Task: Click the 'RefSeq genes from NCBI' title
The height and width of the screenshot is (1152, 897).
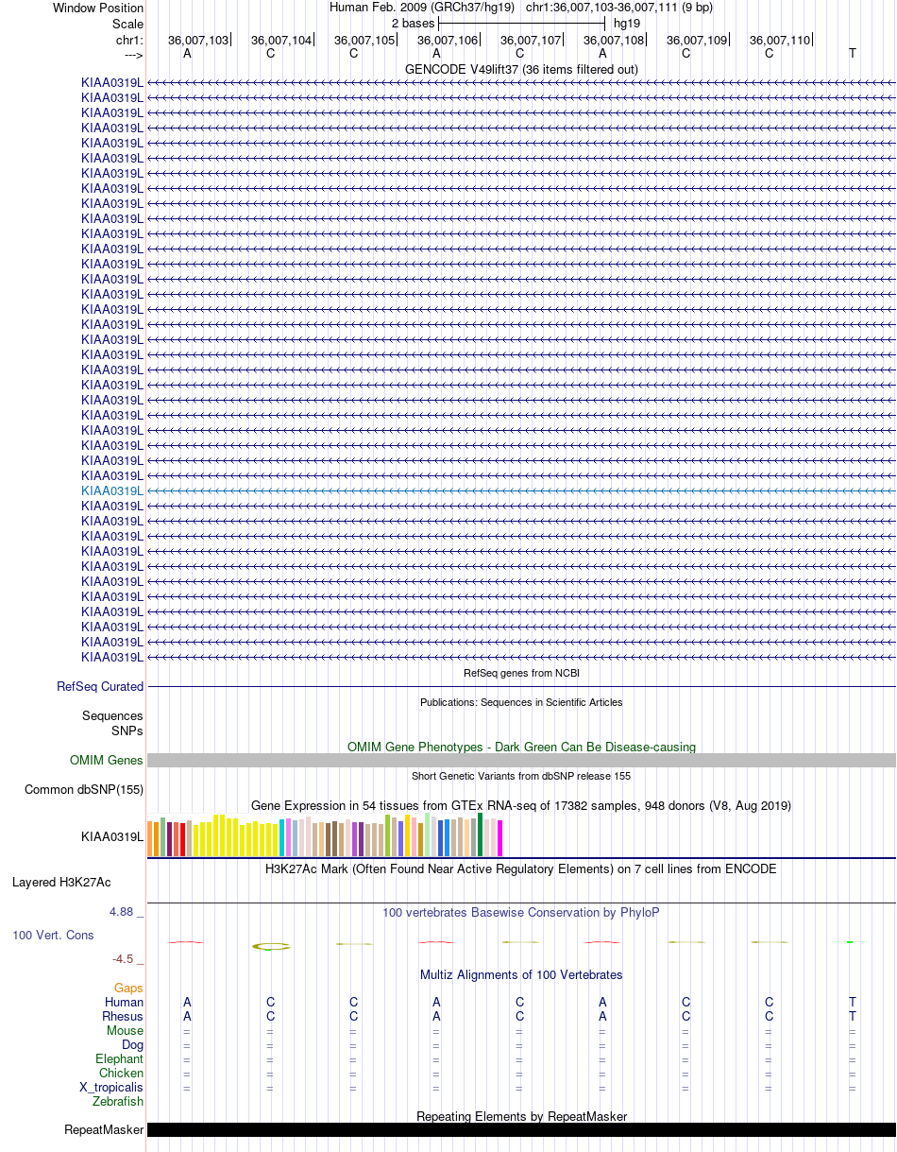Action: [521, 673]
